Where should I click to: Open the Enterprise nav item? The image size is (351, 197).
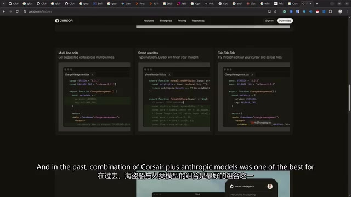coord(166,21)
